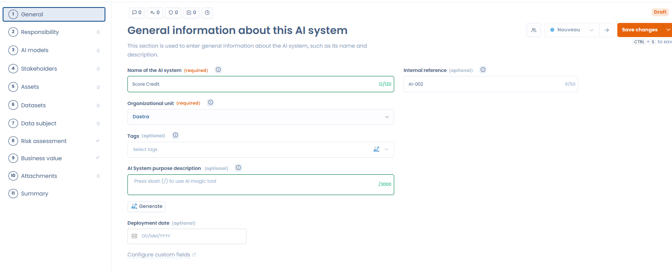Screen dimensions: 672x271
Task: Click the users sharing icon
Action: point(534,30)
